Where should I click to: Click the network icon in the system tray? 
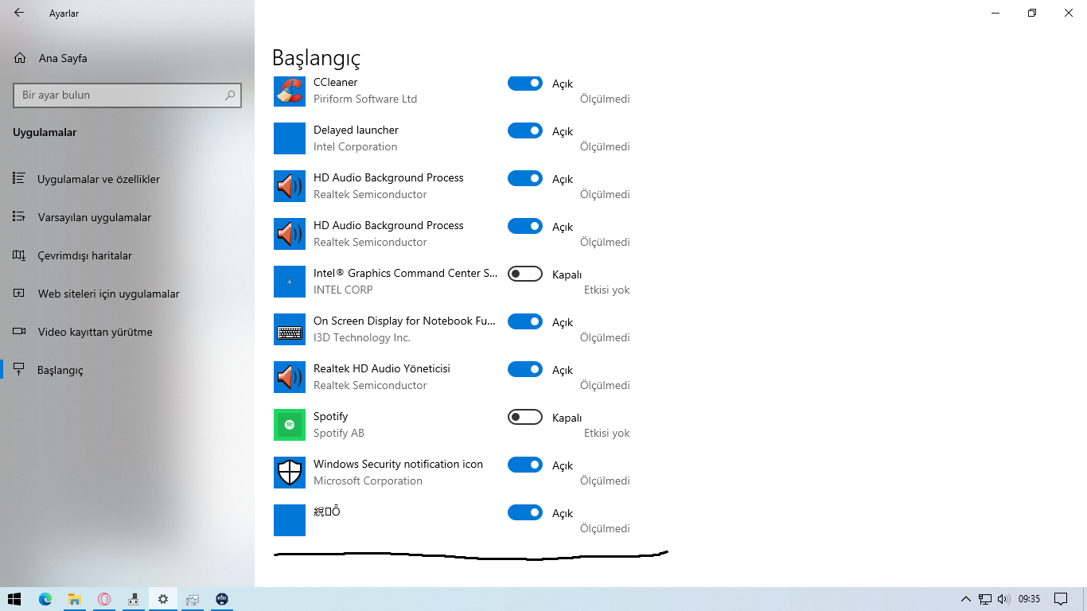pos(985,599)
